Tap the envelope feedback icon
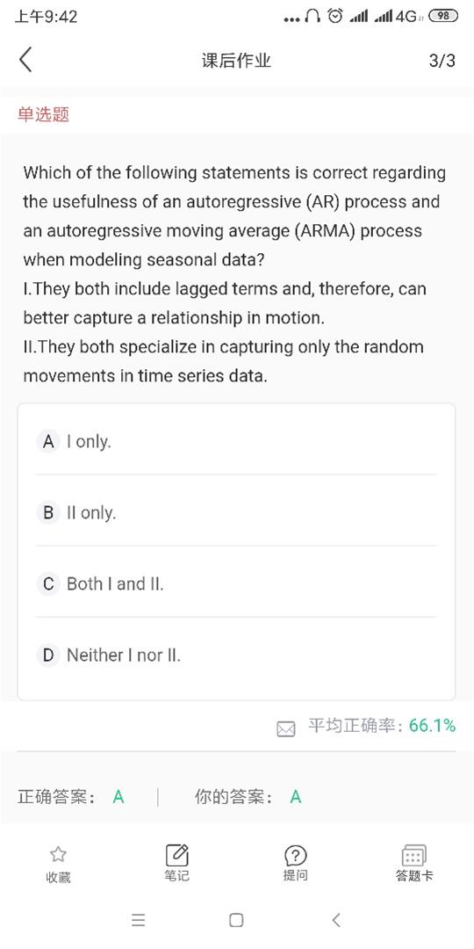Screen dimensions: 474x949 [x=286, y=728]
